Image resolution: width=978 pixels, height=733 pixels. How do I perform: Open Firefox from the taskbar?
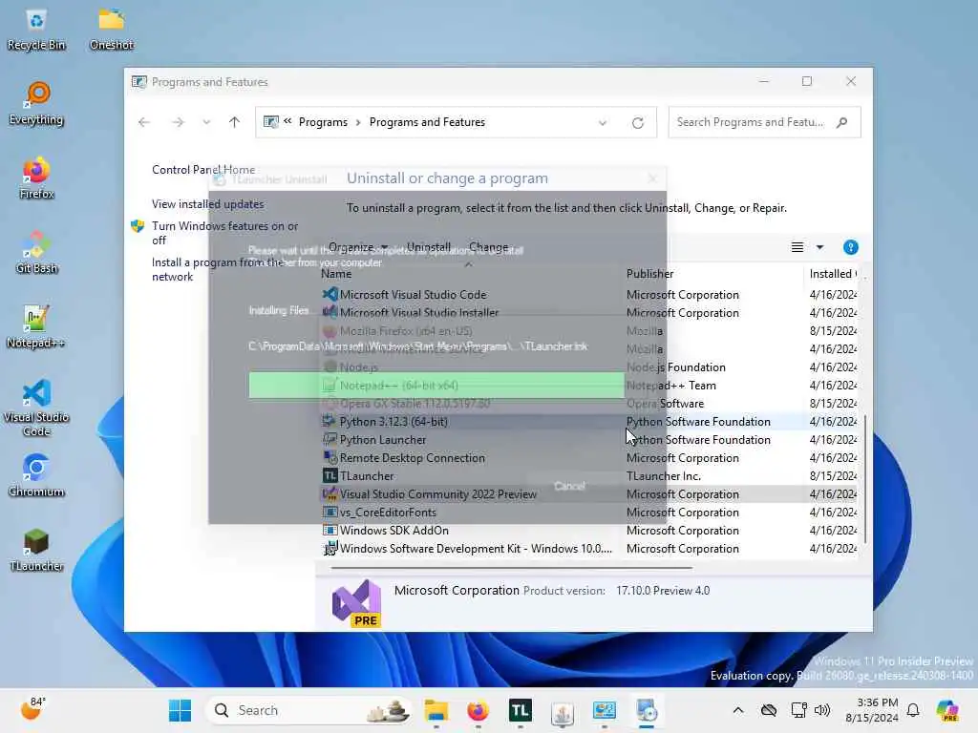click(478, 710)
